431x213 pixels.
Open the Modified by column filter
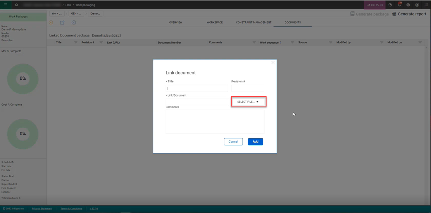pos(382,43)
